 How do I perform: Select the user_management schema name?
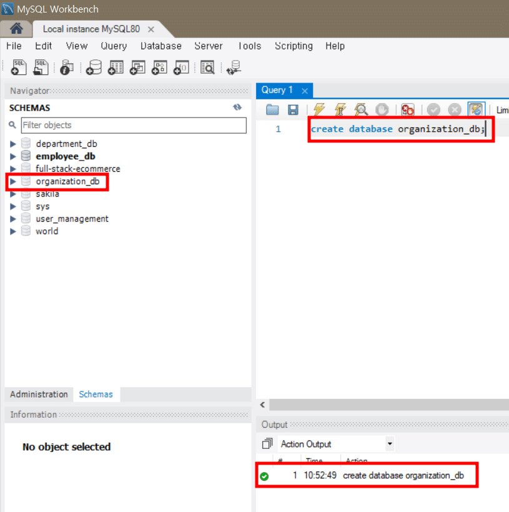click(72, 219)
